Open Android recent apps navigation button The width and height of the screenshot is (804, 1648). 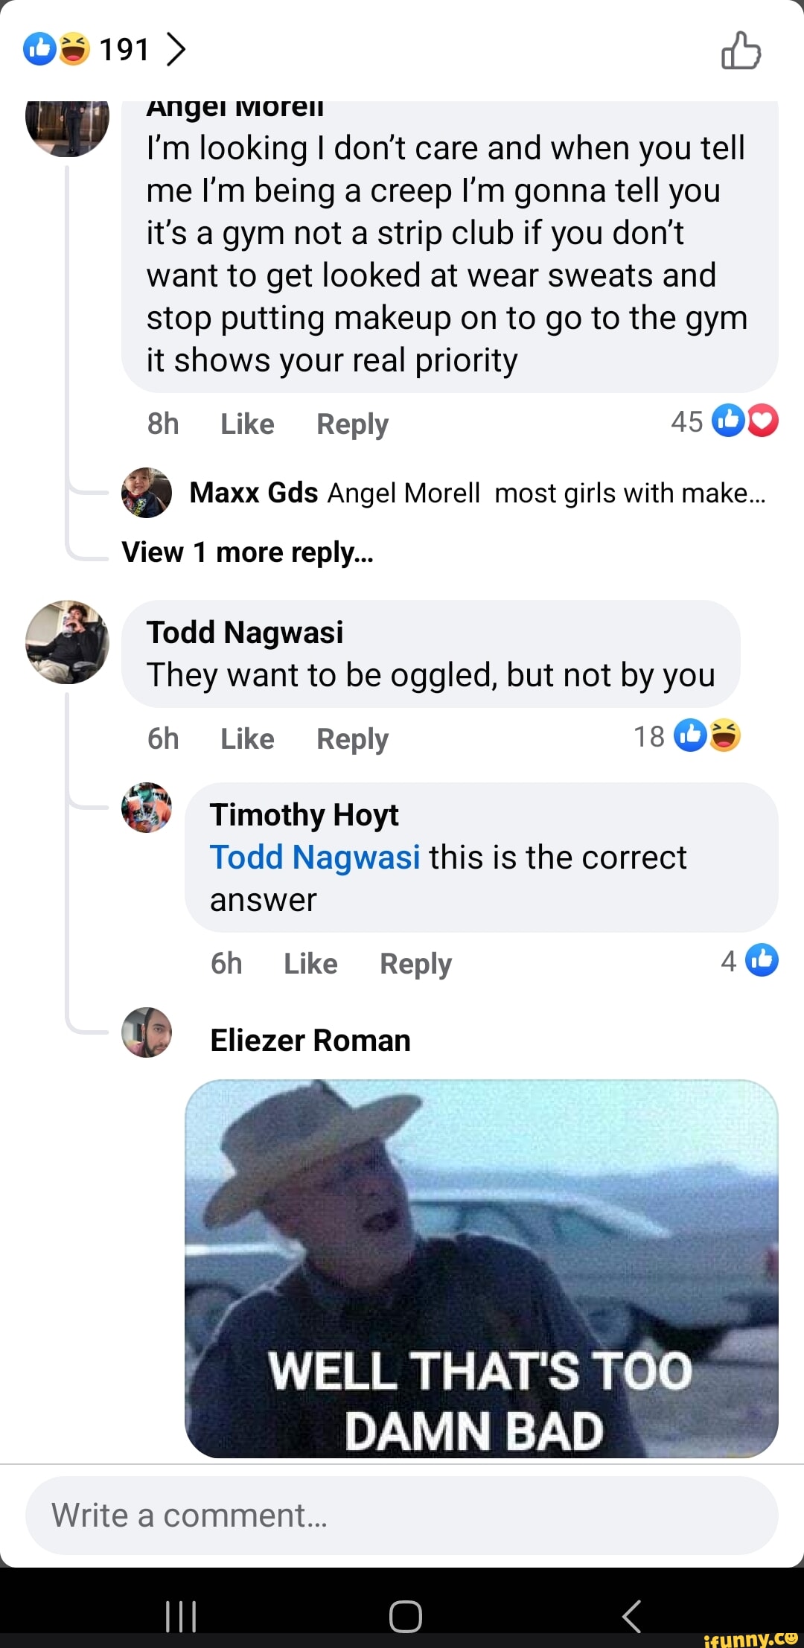(x=181, y=1616)
